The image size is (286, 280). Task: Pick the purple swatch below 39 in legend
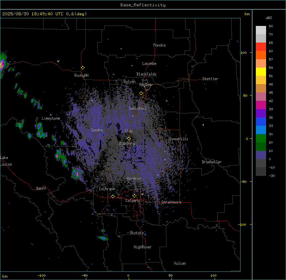tap(261, 113)
